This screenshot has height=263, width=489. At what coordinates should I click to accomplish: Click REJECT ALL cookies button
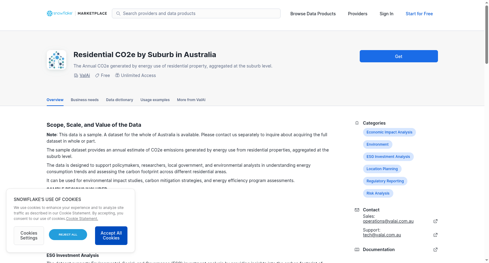point(68,235)
